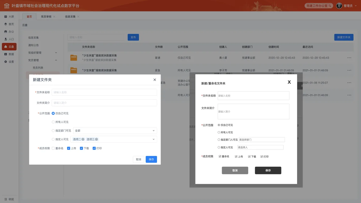
Task: Open the 党建工作办公室 office switcher
Action: click(x=319, y=6)
